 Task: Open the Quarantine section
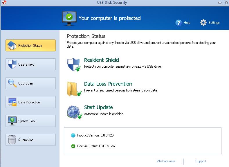tap(30, 140)
